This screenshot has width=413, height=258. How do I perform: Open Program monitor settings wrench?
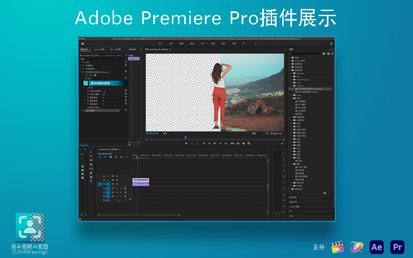pos(267,133)
